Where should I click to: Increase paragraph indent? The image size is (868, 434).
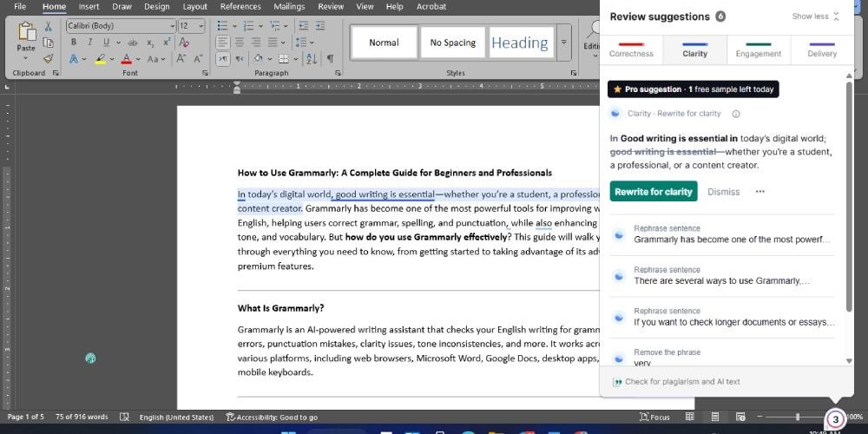321,26
